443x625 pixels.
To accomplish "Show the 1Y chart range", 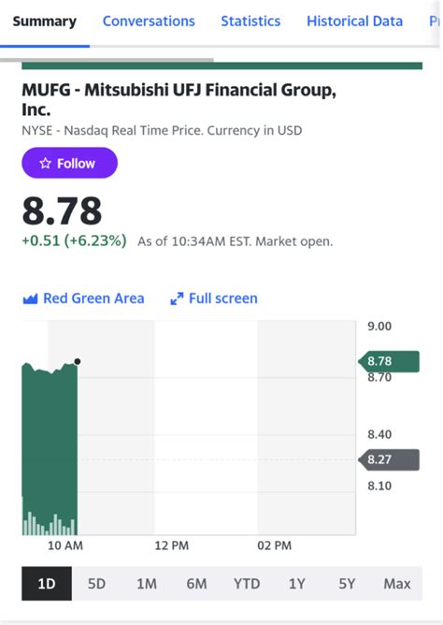I will coord(297,584).
